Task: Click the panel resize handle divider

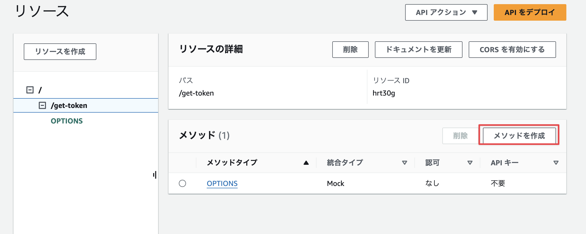Action: pyautogui.click(x=155, y=175)
